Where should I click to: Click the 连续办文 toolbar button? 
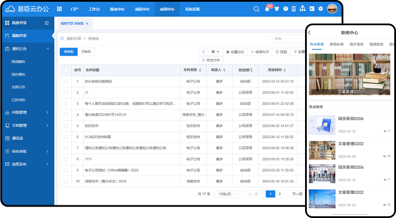click(x=260, y=52)
